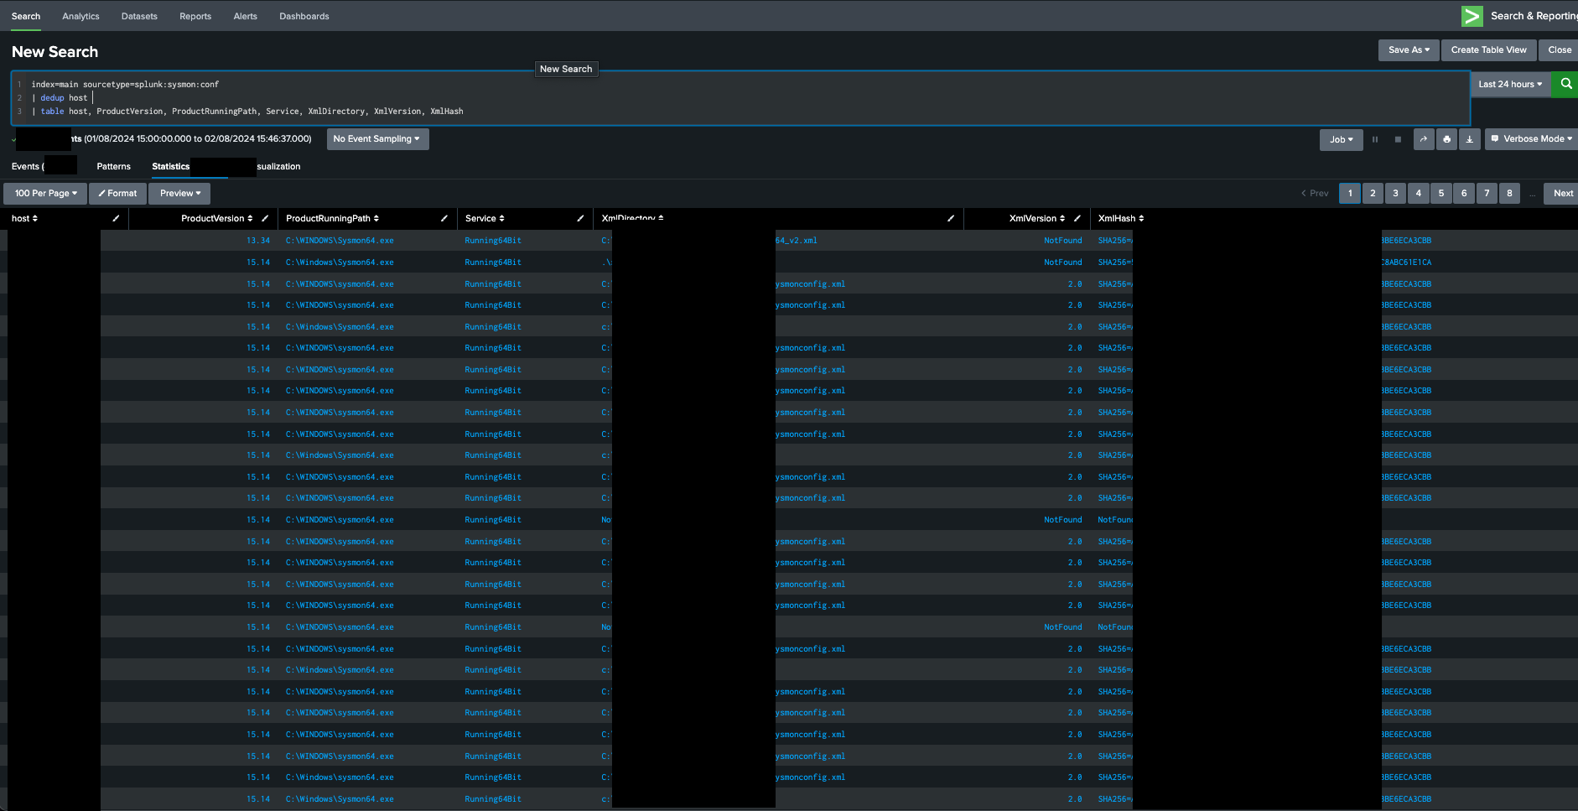Run the search with the green magnifier button
The height and width of the screenshot is (811, 1578).
[x=1565, y=84]
